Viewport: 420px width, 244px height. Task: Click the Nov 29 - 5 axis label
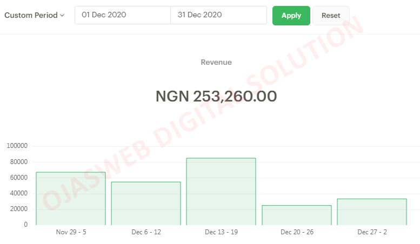coord(70,232)
